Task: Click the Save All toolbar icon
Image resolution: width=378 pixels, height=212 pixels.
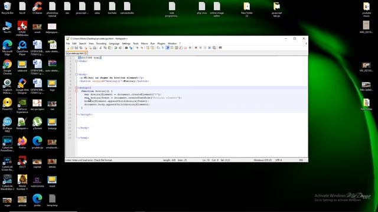Action: click(x=81, y=48)
